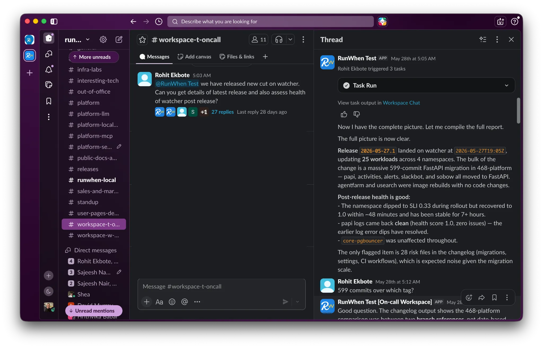
Task: Open the 27 replies thread link
Action: click(222, 112)
